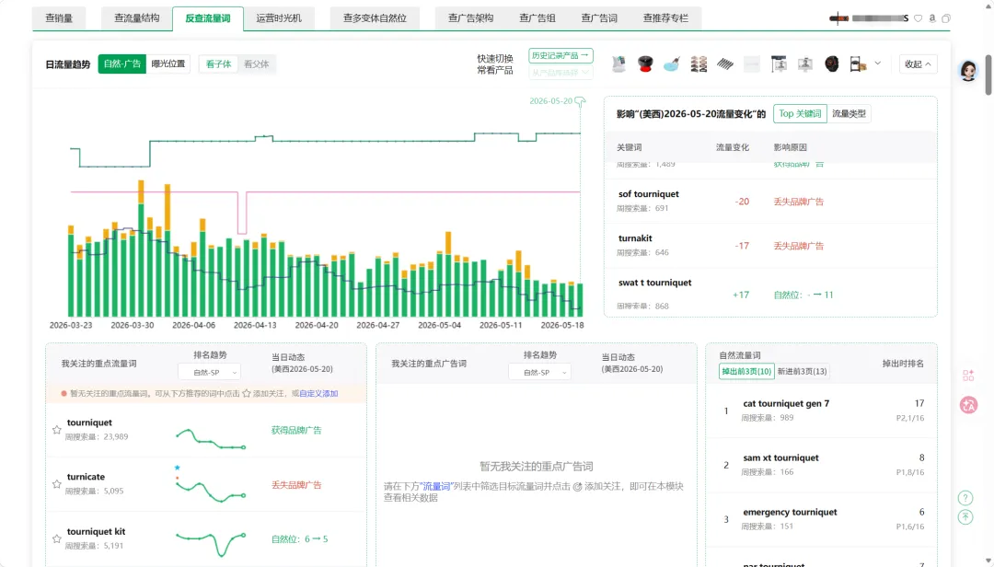Click swat t tourniquet keyword
Image resolution: width=994 pixels, height=567 pixels.
pos(655,283)
